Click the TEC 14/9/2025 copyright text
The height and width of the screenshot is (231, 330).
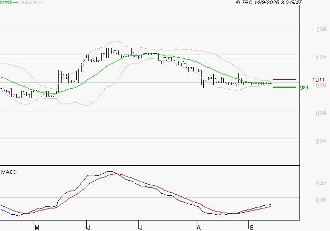tap(269, 2)
